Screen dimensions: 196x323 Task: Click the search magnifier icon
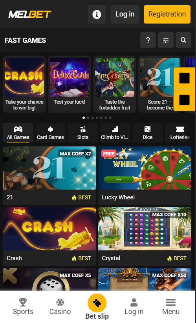pyautogui.click(x=183, y=40)
